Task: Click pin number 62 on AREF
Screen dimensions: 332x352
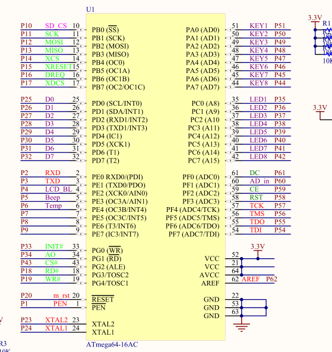Action: 235,279
